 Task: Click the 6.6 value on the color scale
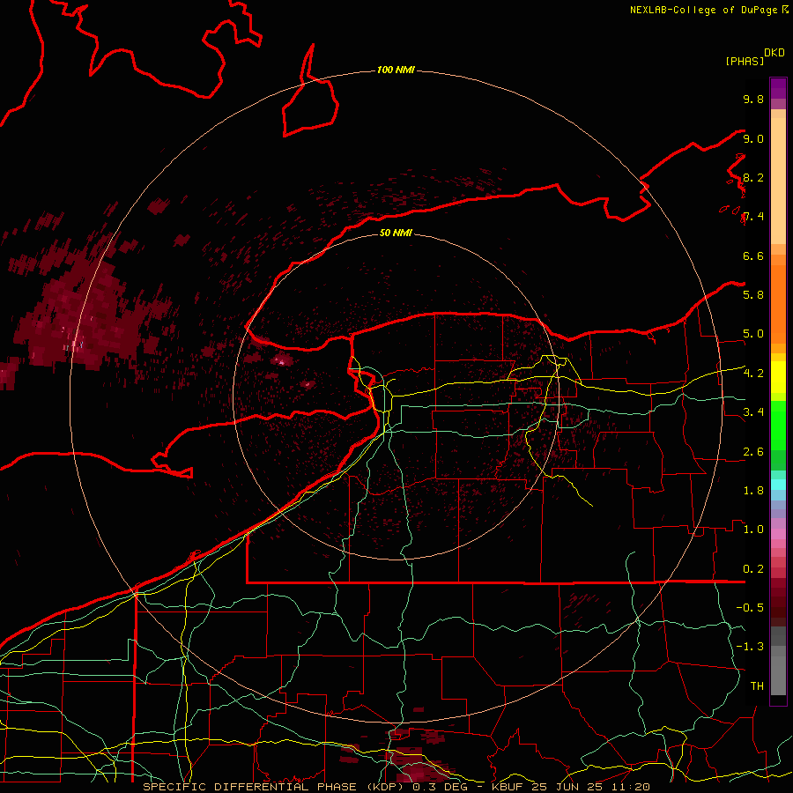click(x=753, y=256)
